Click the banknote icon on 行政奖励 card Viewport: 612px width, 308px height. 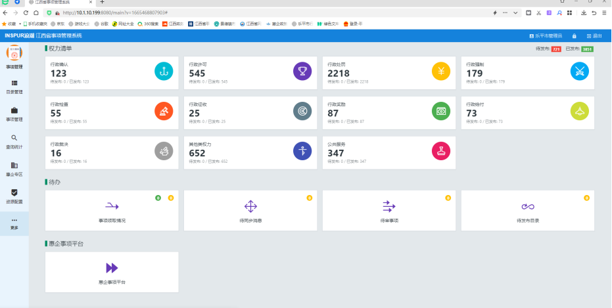(x=441, y=111)
